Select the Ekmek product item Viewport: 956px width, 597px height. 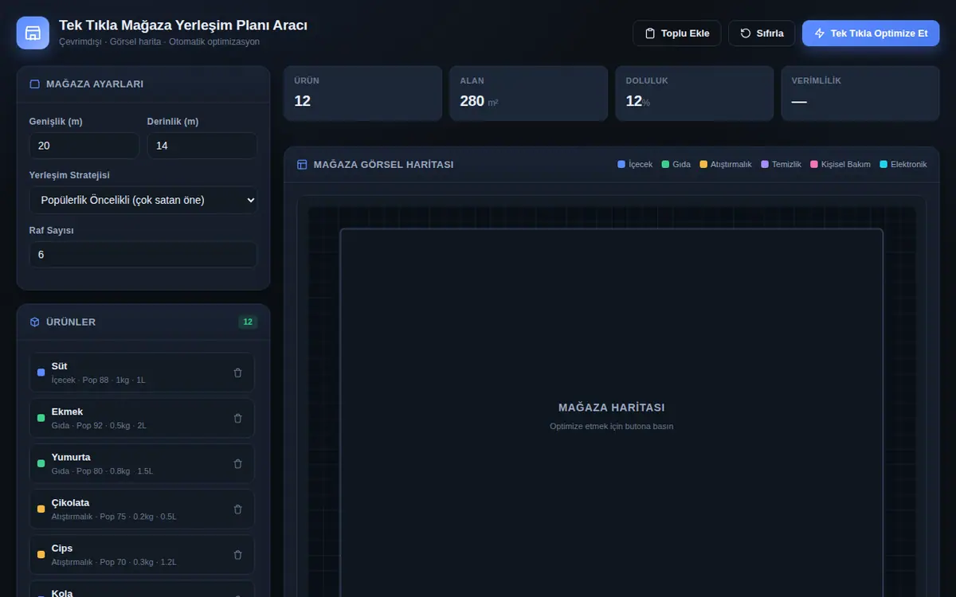click(x=142, y=418)
